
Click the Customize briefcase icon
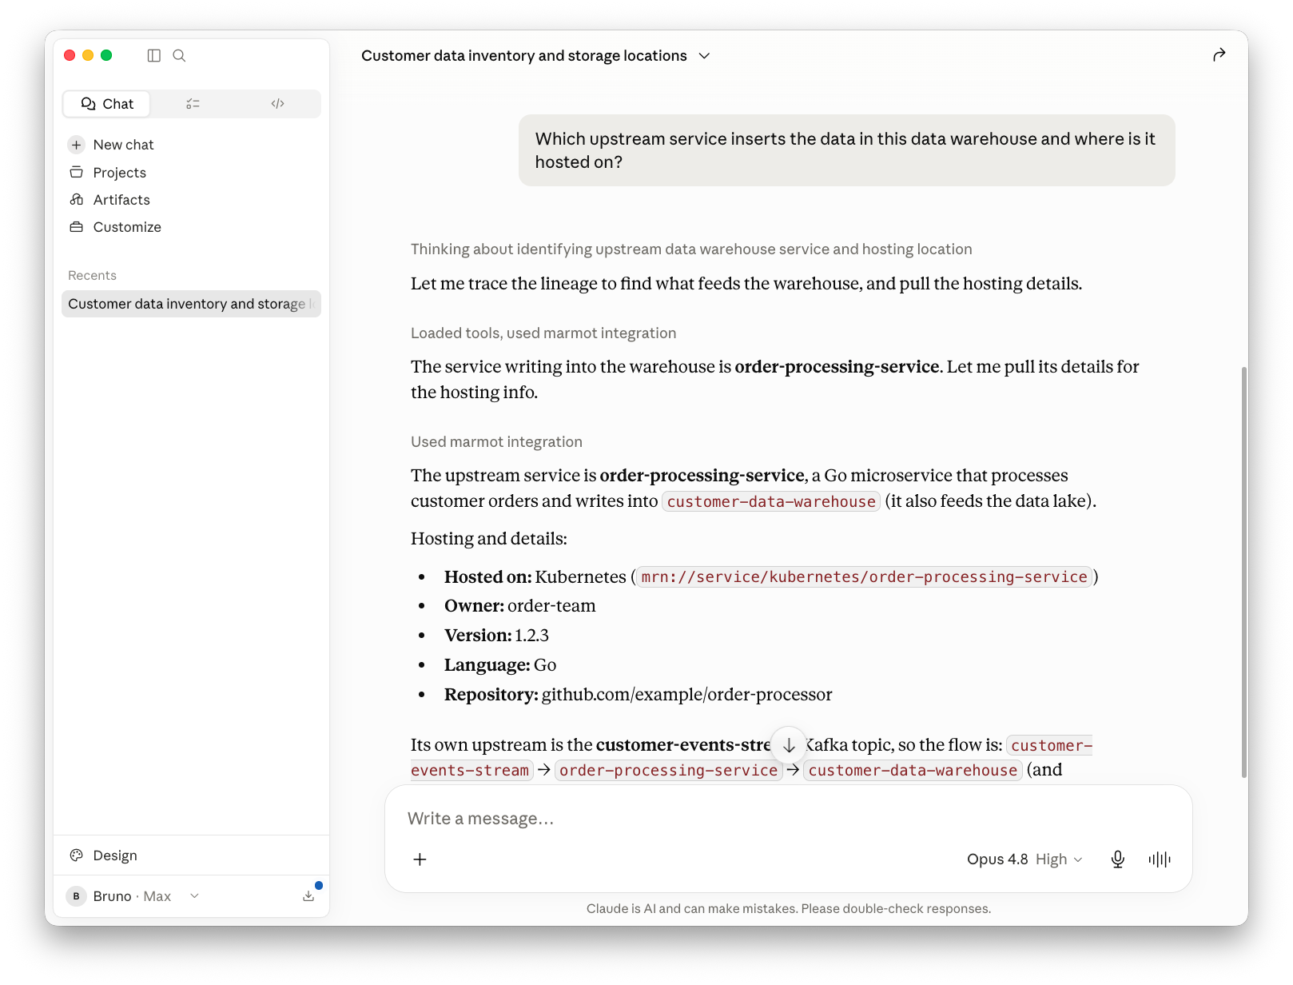pos(77,227)
